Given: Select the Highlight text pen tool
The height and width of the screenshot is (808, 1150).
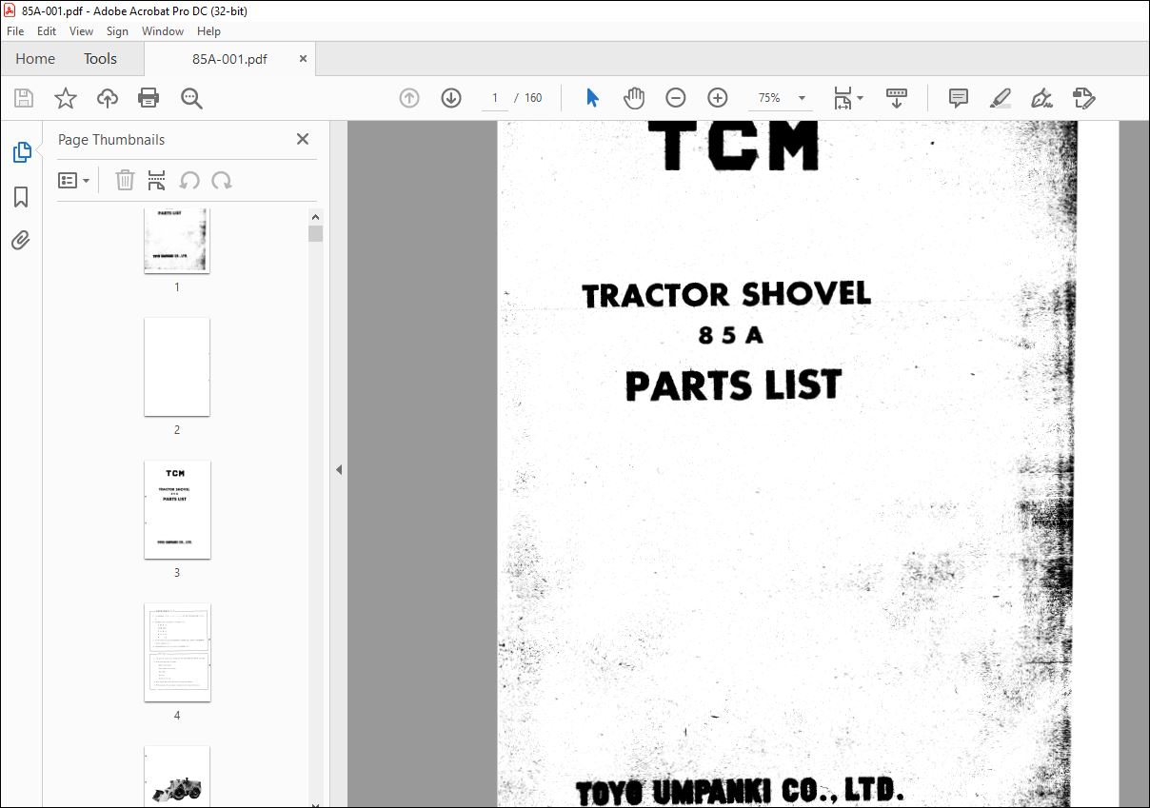Looking at the screenshot, I should (1000, 98).
